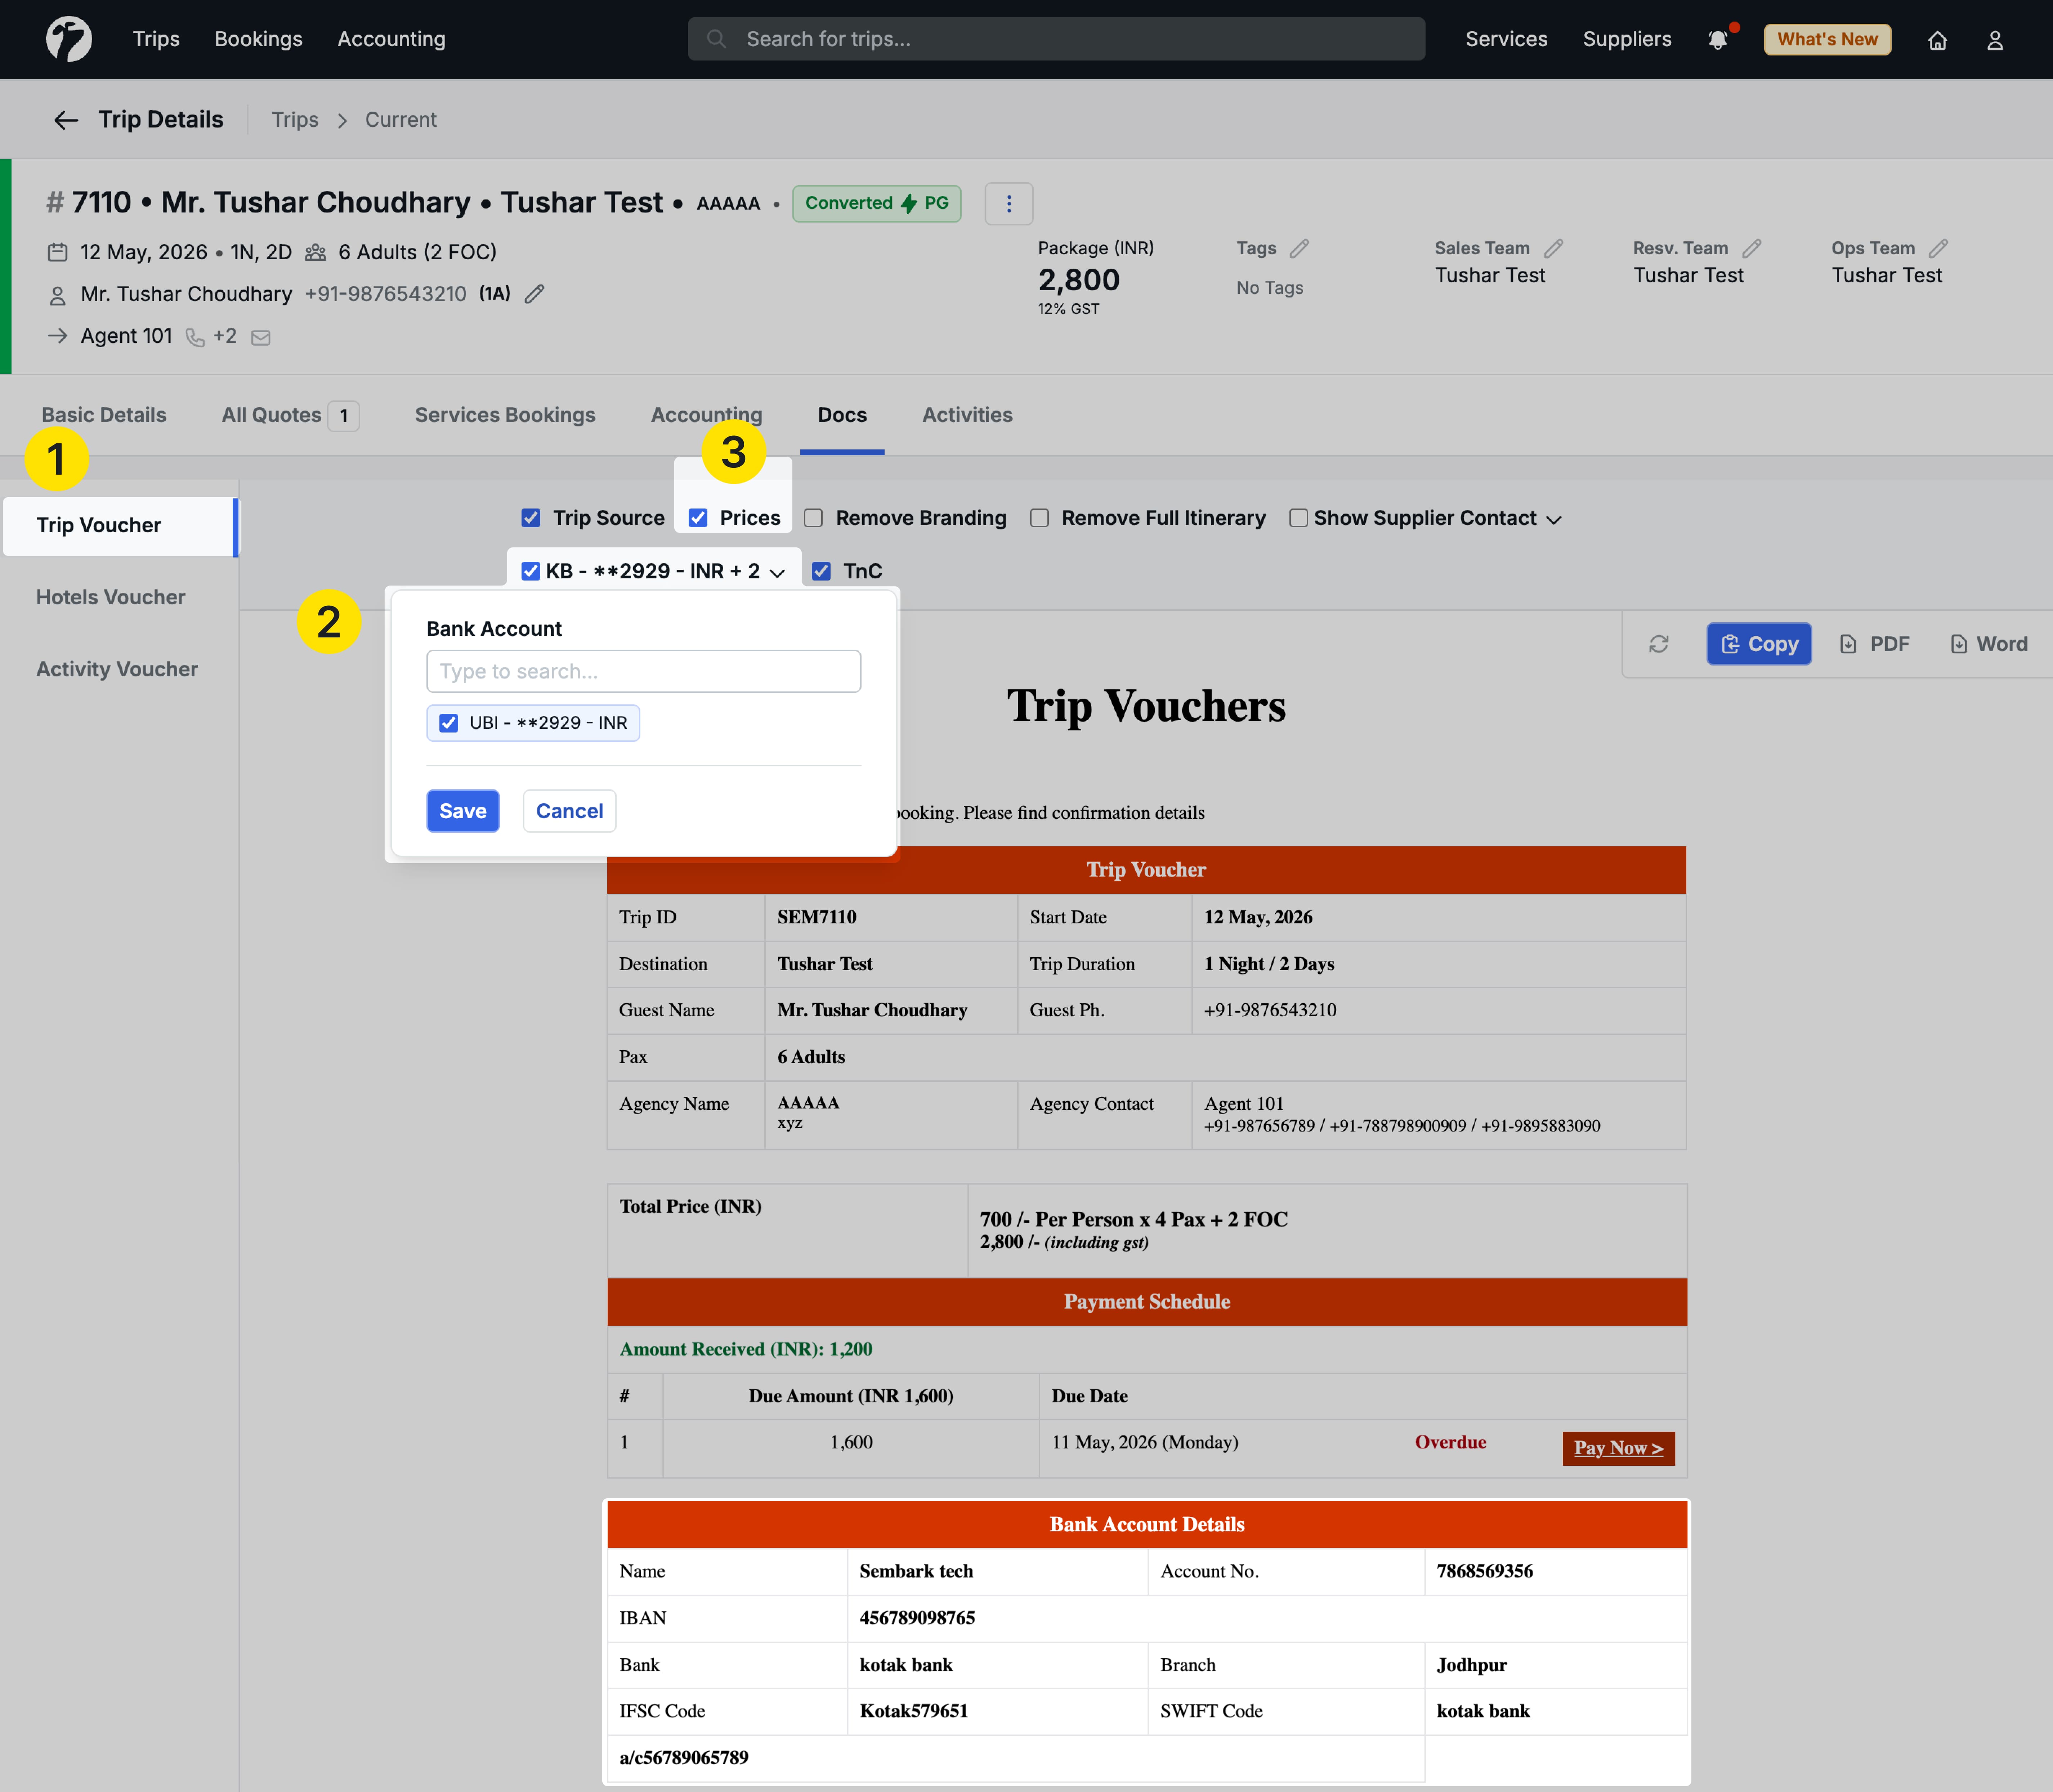Uncheck the Prices checkbox
2053x1792 pixels.
point(698,518)
